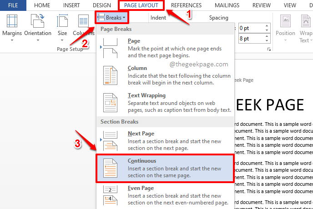The width and height of the screenshot is (313, 209).
Task: Expand the Position dropdown arrow
Action: coord(285,40)
